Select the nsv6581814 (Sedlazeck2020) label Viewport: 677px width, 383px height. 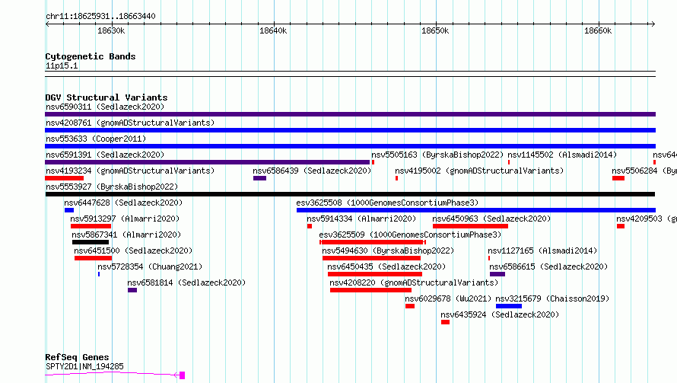186,282
